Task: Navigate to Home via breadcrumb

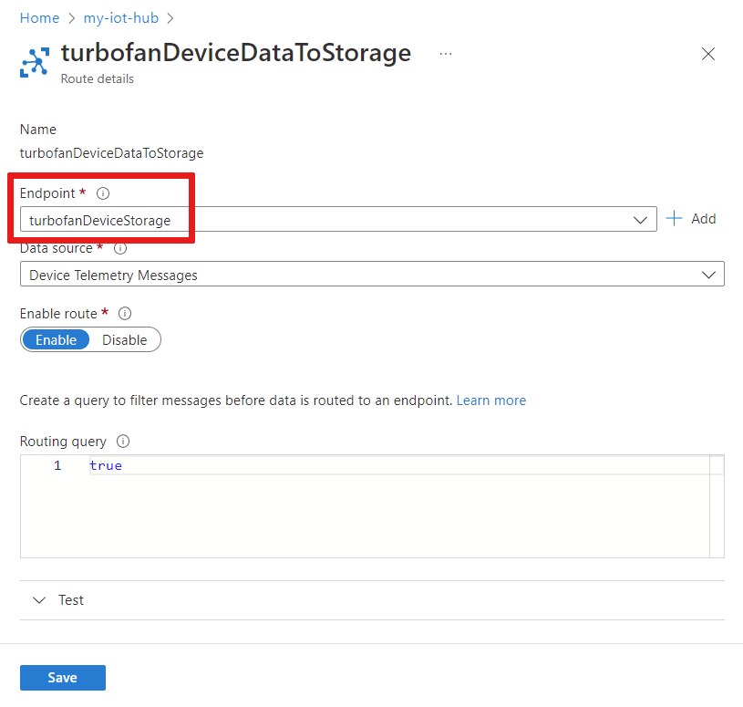Action: (39, 17)
